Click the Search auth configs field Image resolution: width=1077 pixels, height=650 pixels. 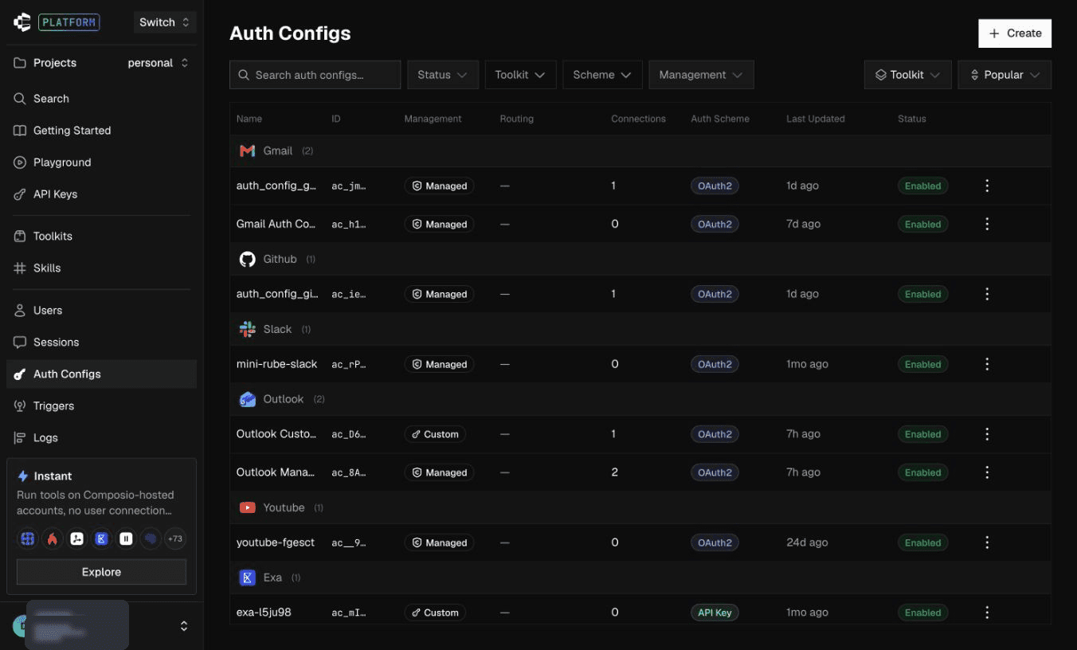click(315, 75)
